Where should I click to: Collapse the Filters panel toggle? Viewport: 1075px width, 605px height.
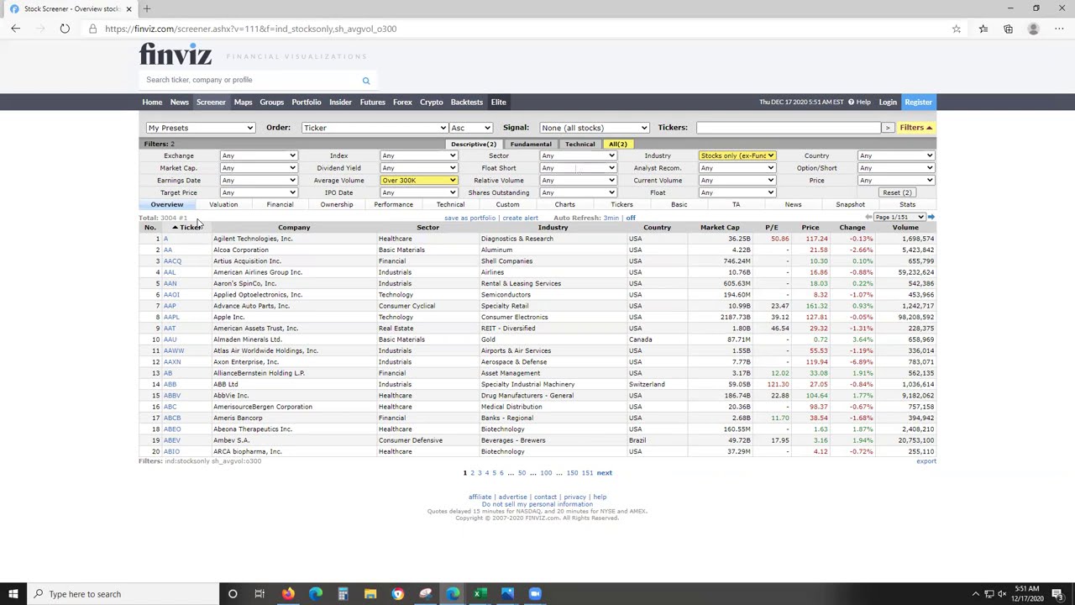pyautogui.click(x=916, y=128)
